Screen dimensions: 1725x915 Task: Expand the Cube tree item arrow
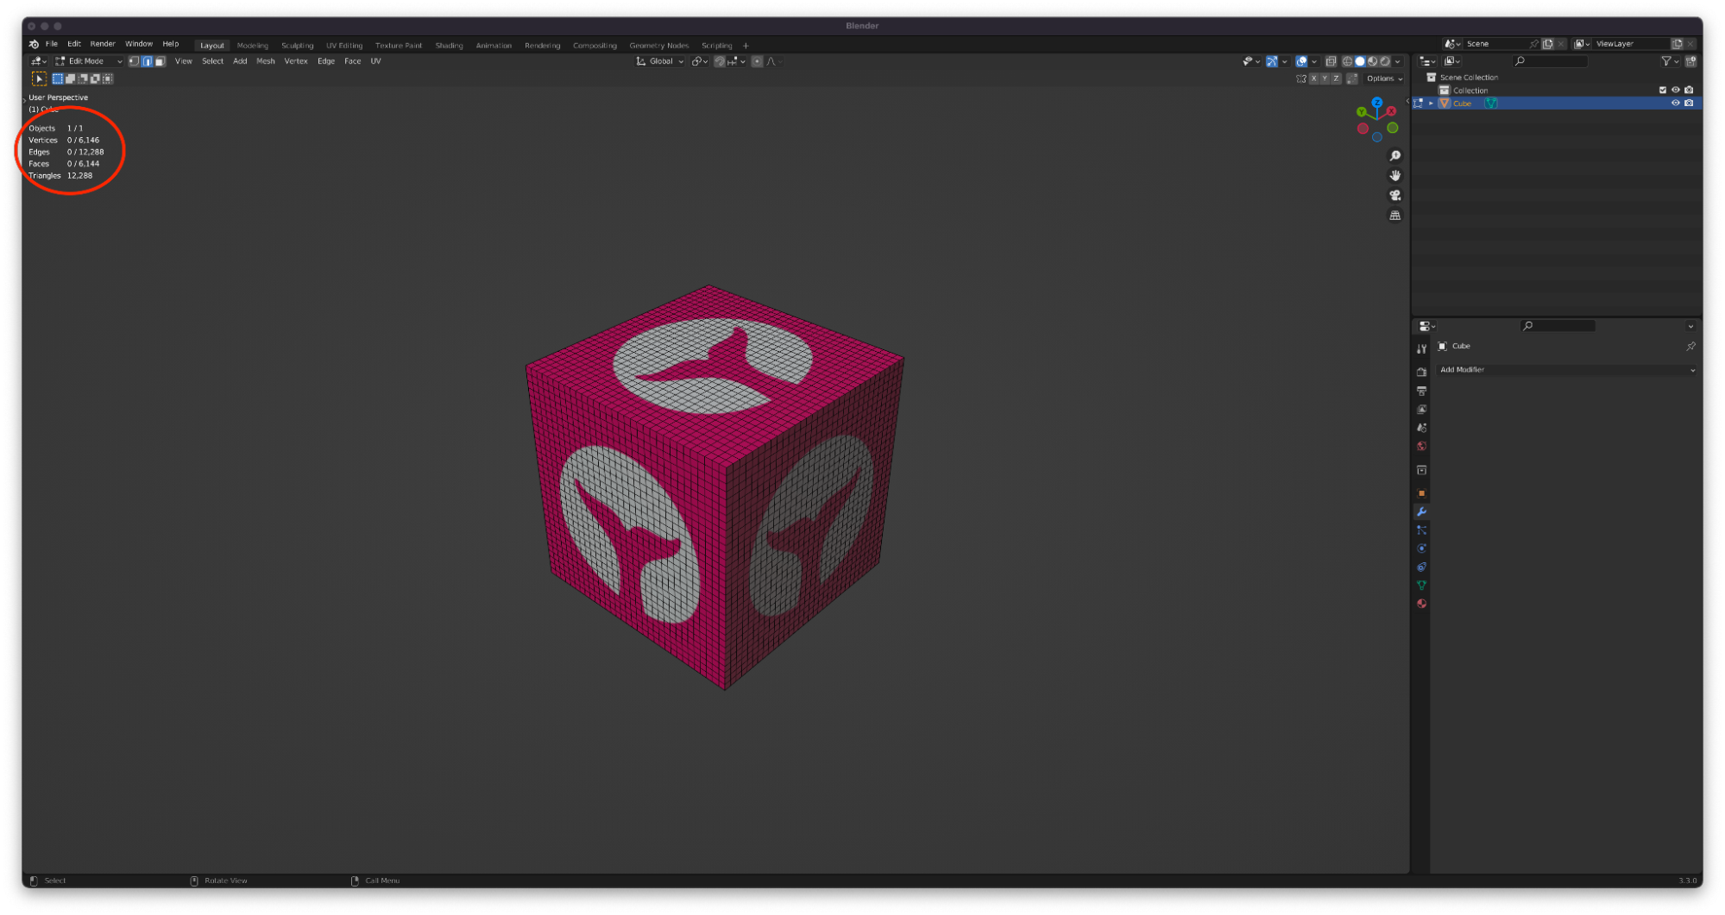tap(1431, 103)
